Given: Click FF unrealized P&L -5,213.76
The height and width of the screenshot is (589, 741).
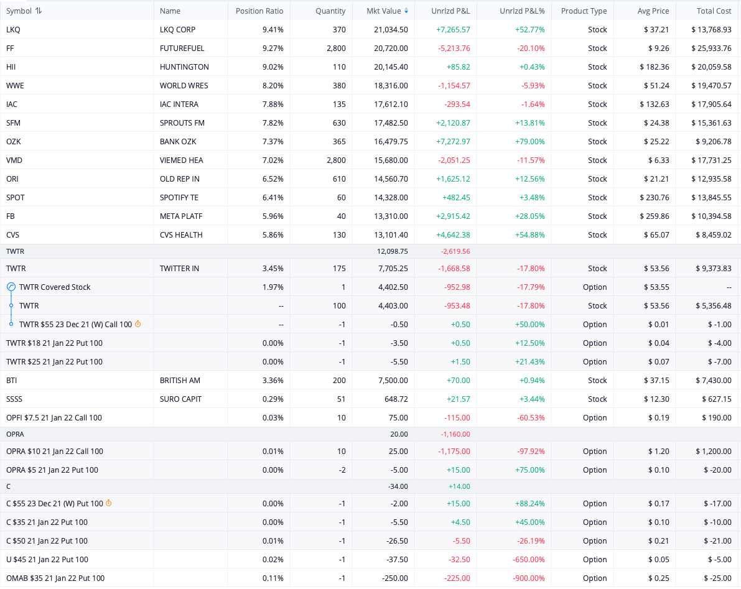Looking at the screenshot, I should coord(454,48).
